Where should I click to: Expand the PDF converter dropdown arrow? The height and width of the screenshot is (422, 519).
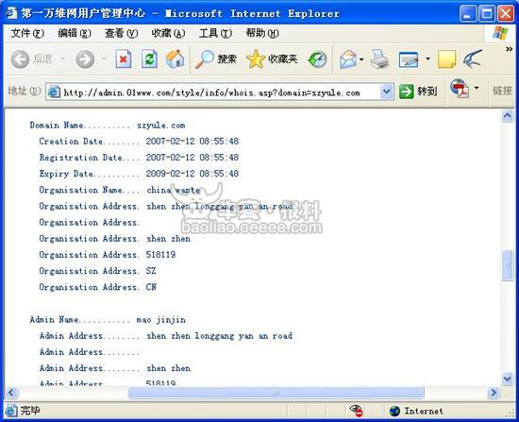[477, 88]
